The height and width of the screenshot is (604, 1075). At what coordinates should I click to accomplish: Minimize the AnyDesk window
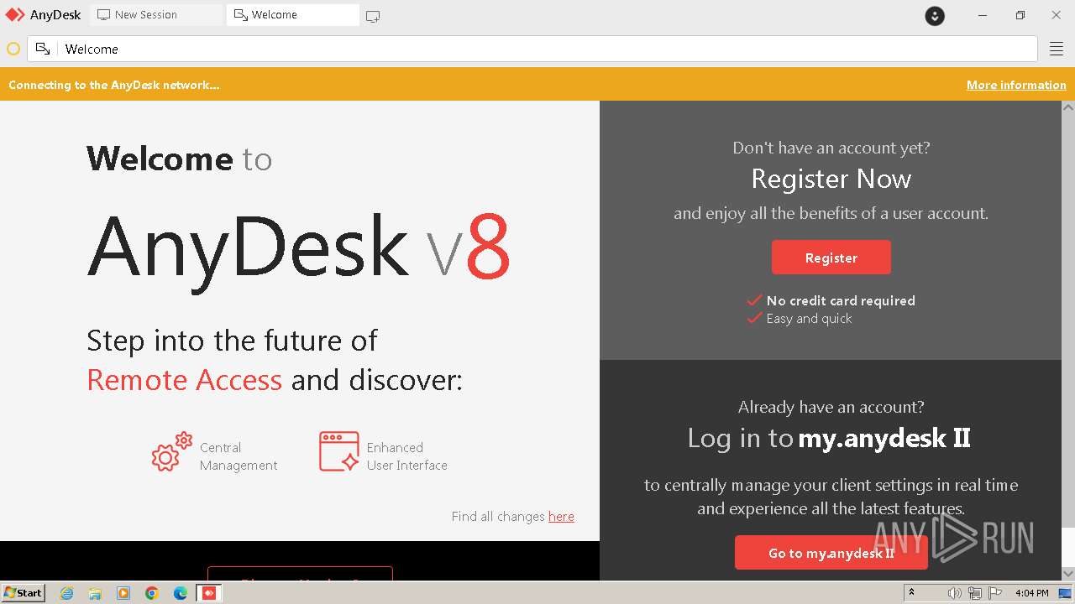(x=983, y=15)
